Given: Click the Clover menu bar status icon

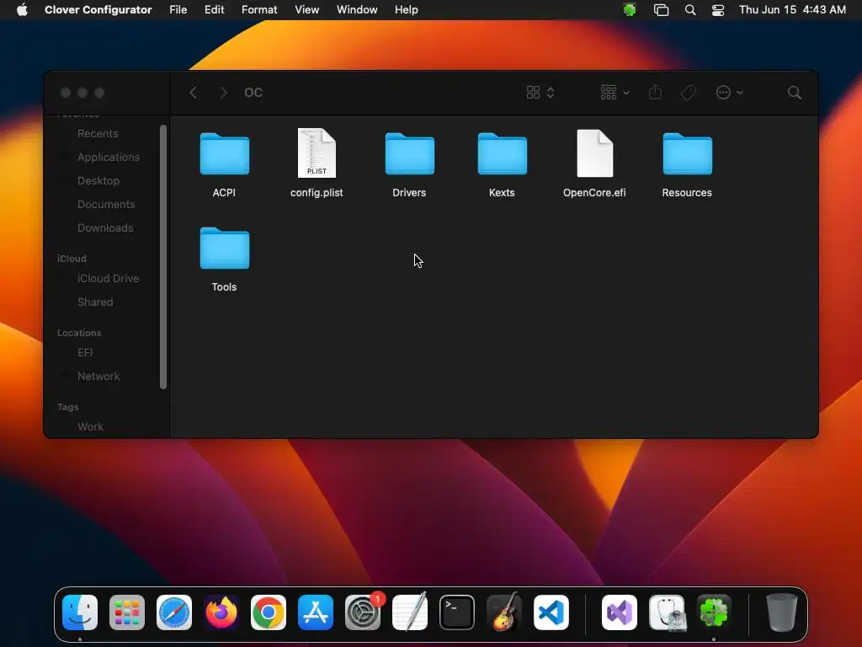Looking at the screenshot, I should click(x=630, y=10).
